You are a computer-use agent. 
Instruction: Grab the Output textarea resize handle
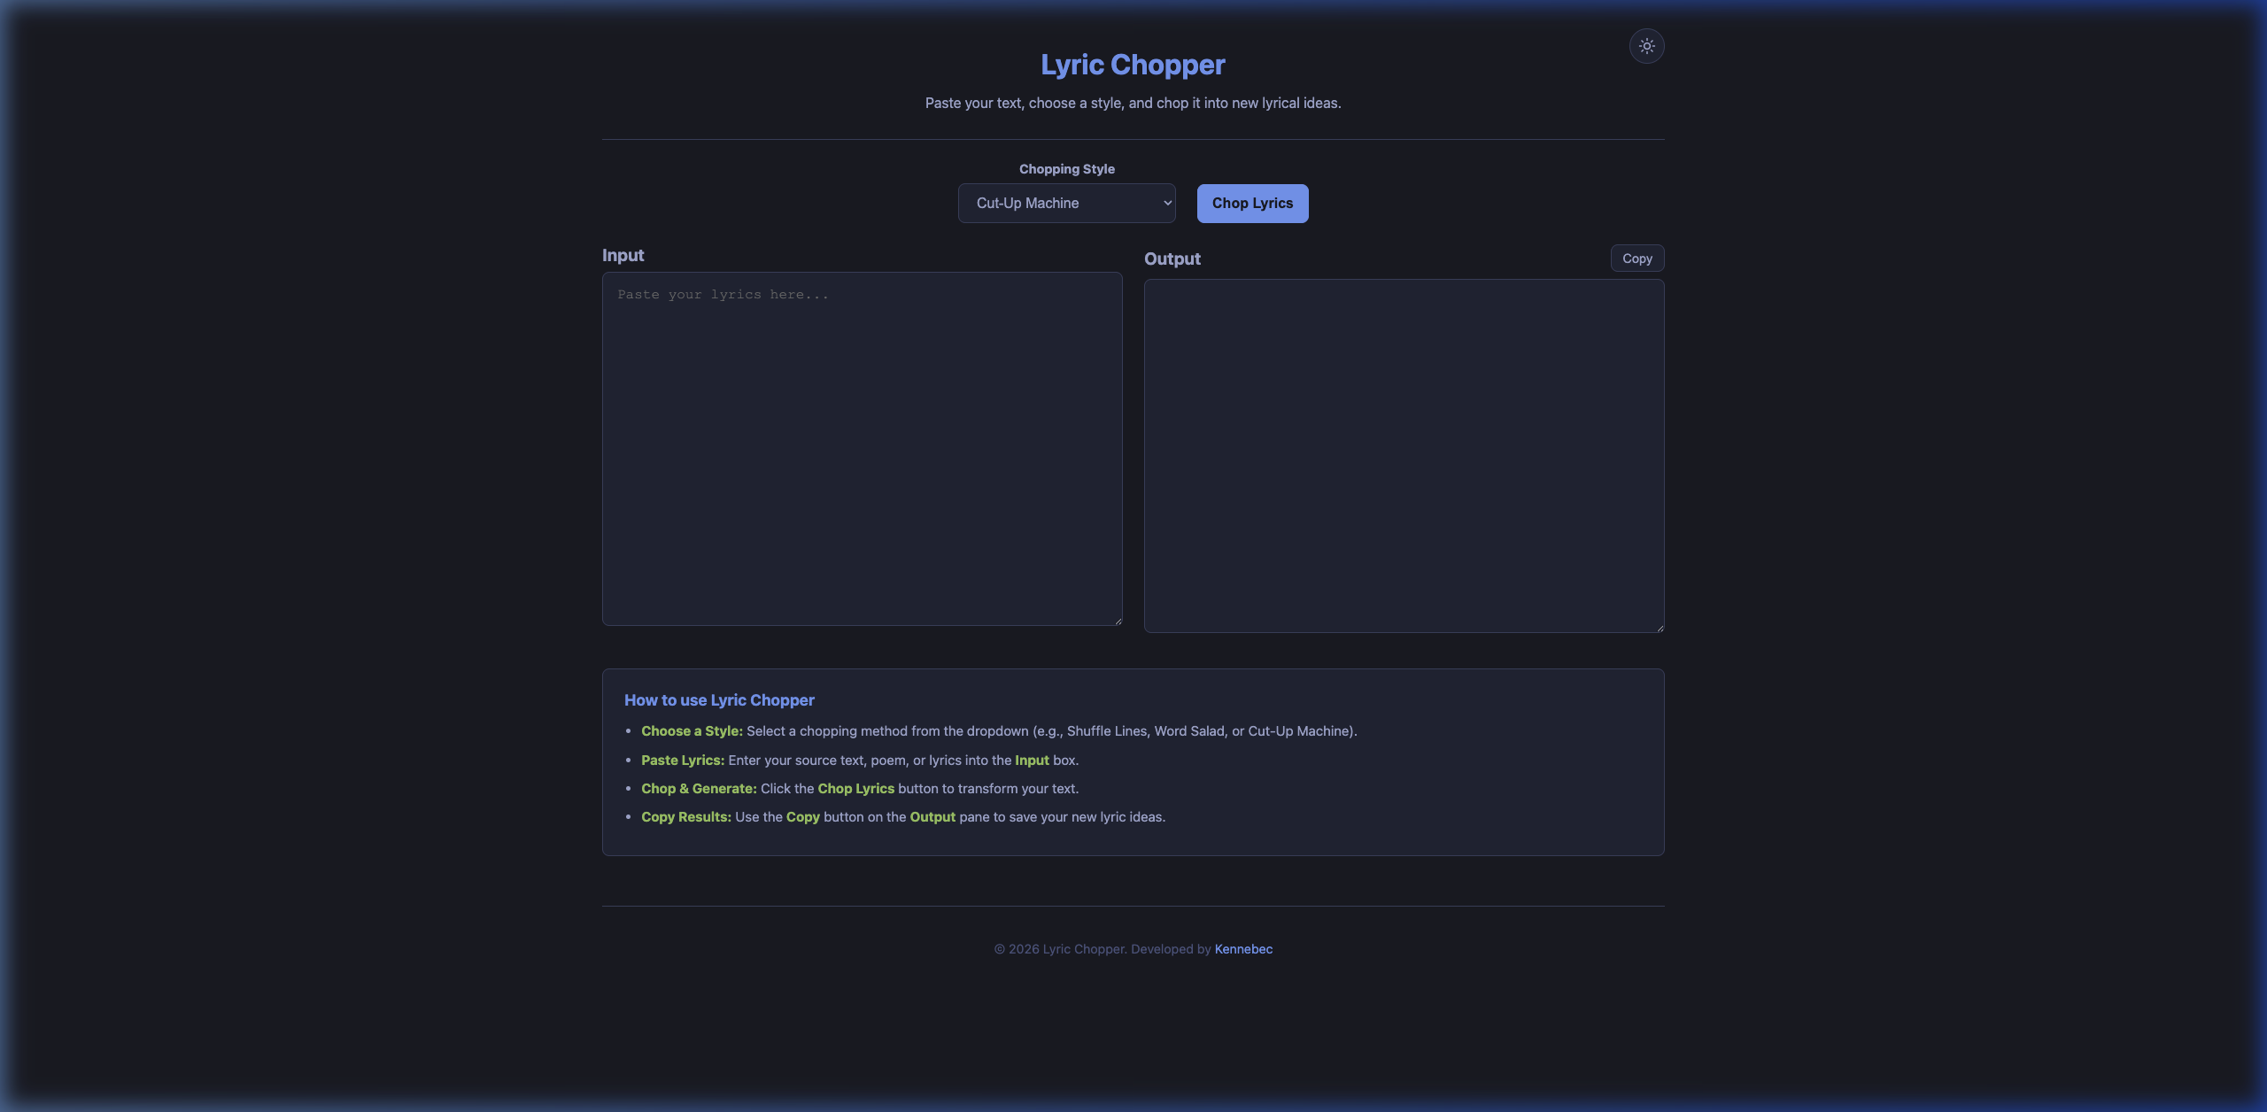coord(1660,628)
